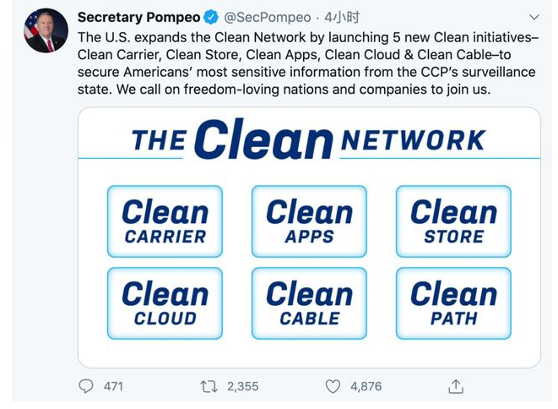Click the Clean Store badge
558x409 pixels.
[453, 221]
